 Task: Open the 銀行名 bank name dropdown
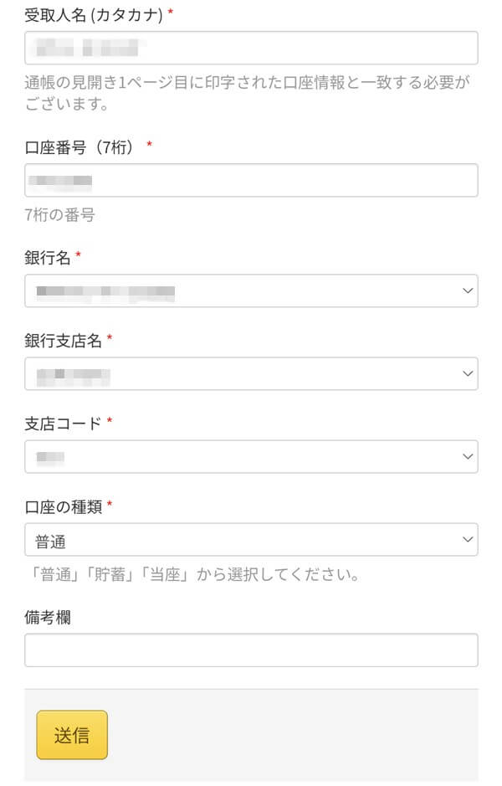click(251, 290)
